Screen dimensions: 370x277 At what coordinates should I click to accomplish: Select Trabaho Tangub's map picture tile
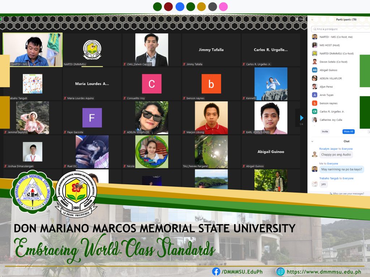click(33, 84)
